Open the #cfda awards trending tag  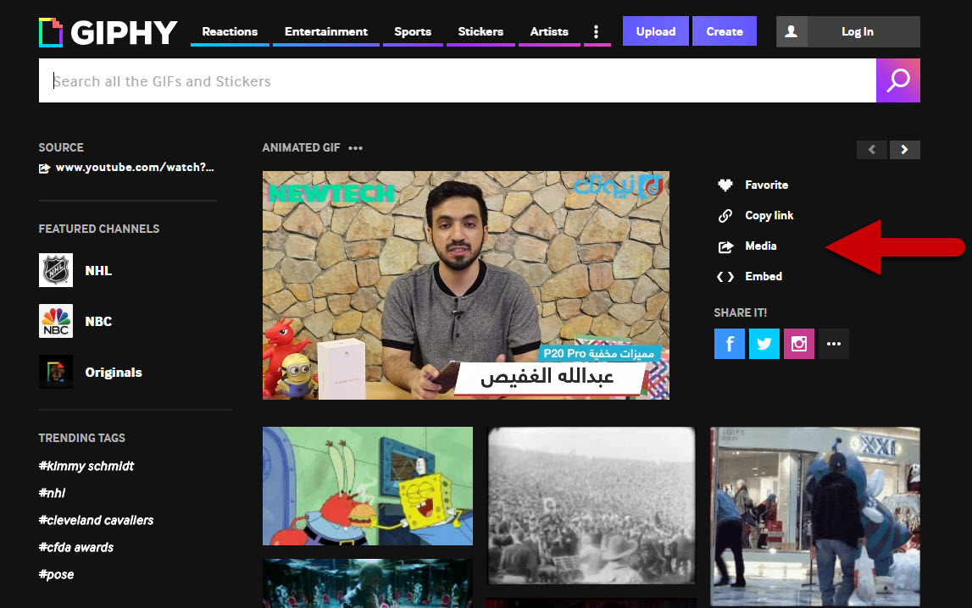pos(76,548)
